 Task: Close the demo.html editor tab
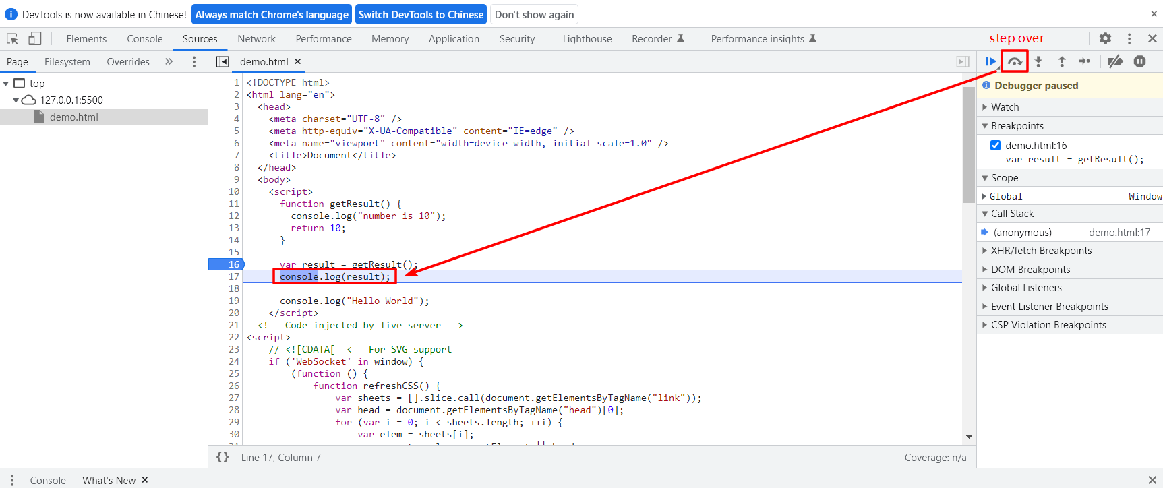point(297,61)
